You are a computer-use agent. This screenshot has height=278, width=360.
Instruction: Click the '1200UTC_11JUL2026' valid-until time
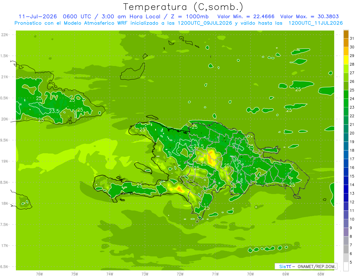tap(316, 23)
